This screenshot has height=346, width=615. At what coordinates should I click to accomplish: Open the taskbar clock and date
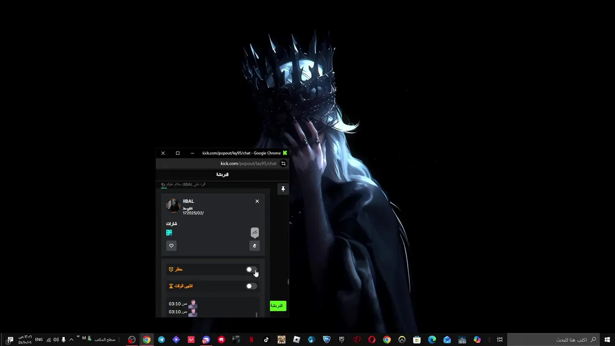click(x=25, y=340)
